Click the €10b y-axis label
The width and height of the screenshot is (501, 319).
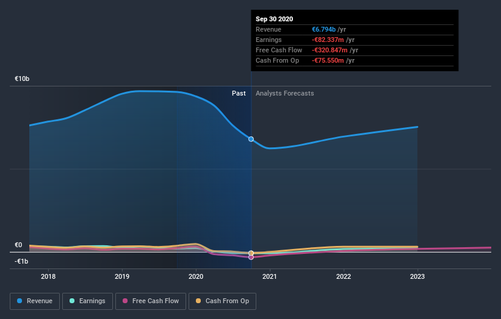[22, 79]
